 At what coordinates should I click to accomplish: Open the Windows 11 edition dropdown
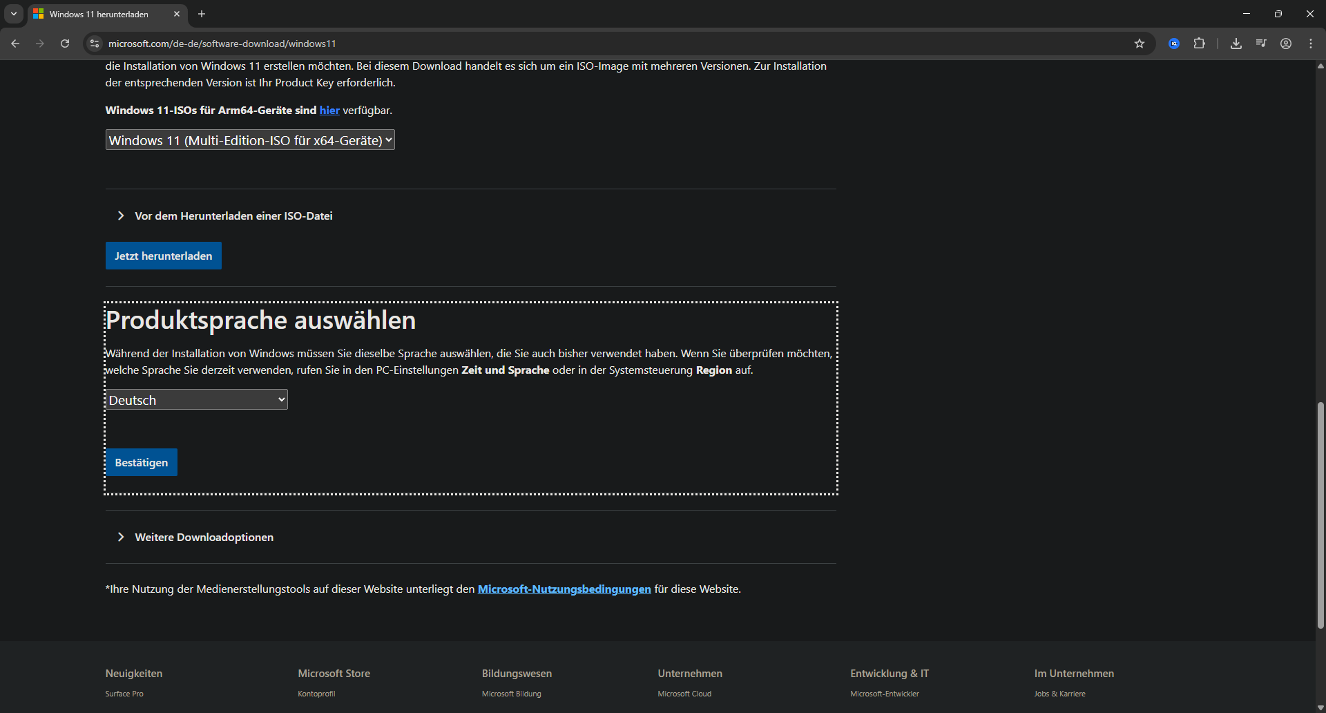click(250, 140)
